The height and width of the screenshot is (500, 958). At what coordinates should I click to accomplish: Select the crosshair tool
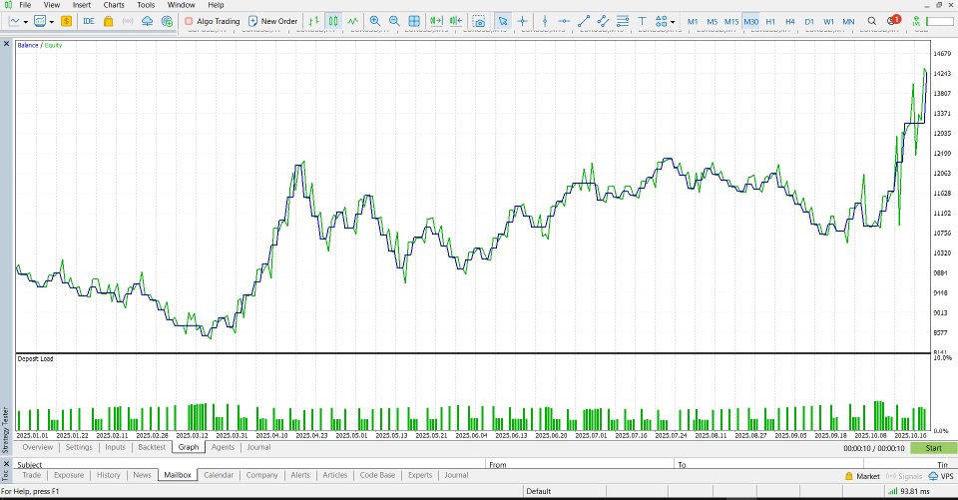click(x=522, y=21)
